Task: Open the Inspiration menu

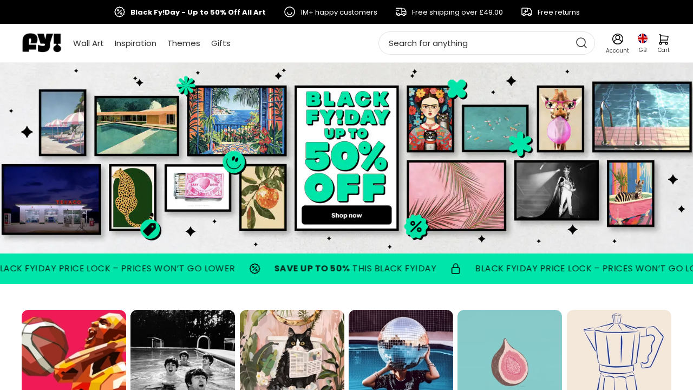Action: point(135,43)
